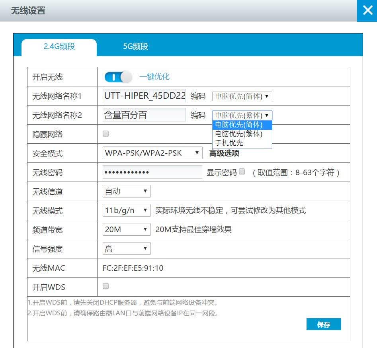Close the 无线设置 dialog with X icon

[x=367, y=11]
